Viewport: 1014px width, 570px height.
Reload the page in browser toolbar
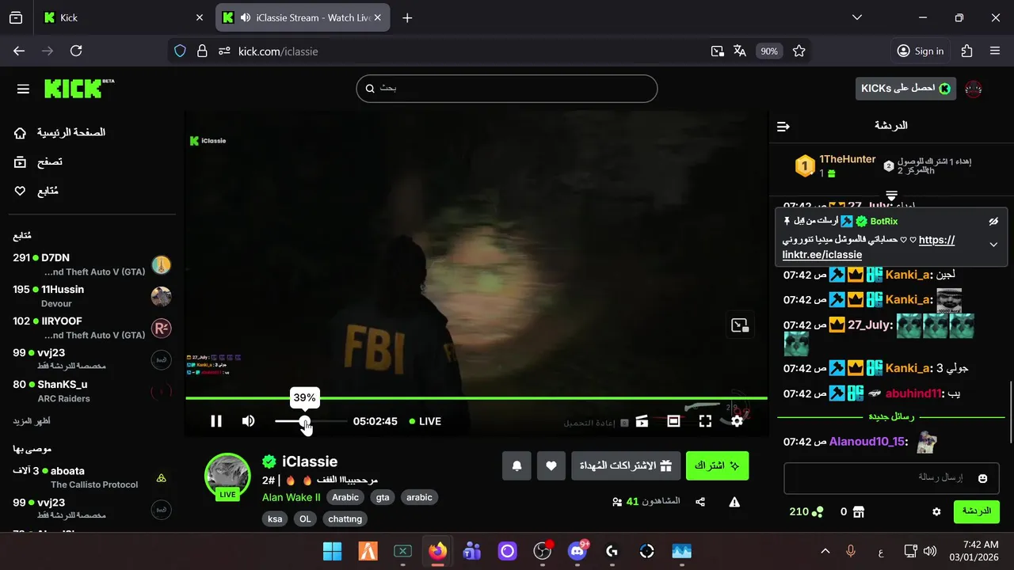pos(76,51)
